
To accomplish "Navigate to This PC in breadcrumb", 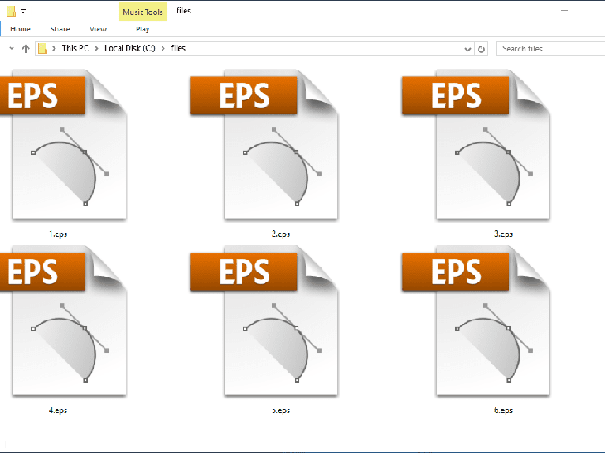I will click(76, 49).
